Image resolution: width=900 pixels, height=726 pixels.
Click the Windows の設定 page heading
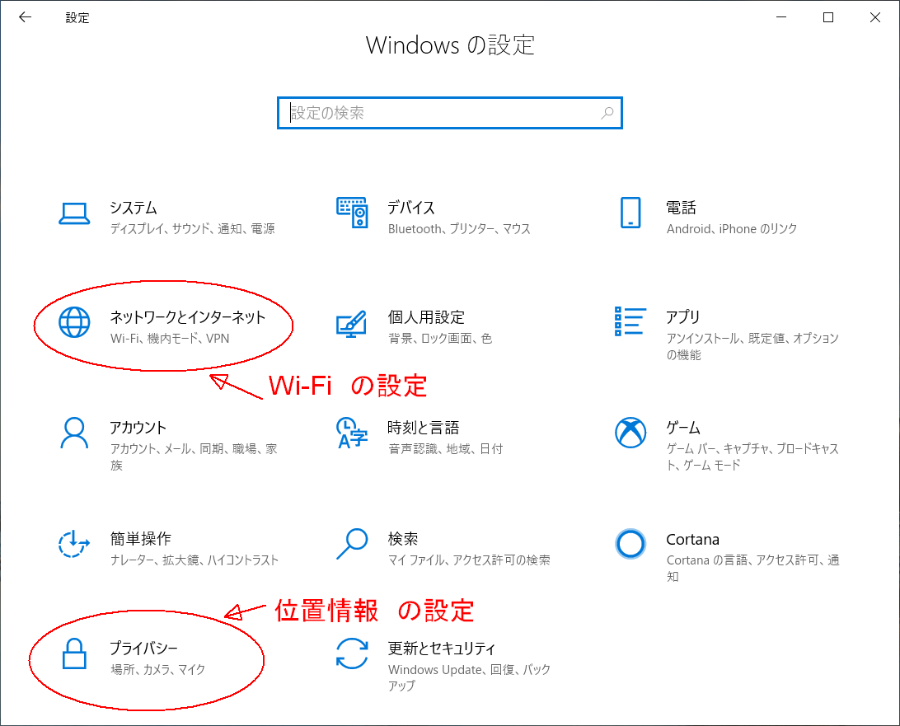450,45
